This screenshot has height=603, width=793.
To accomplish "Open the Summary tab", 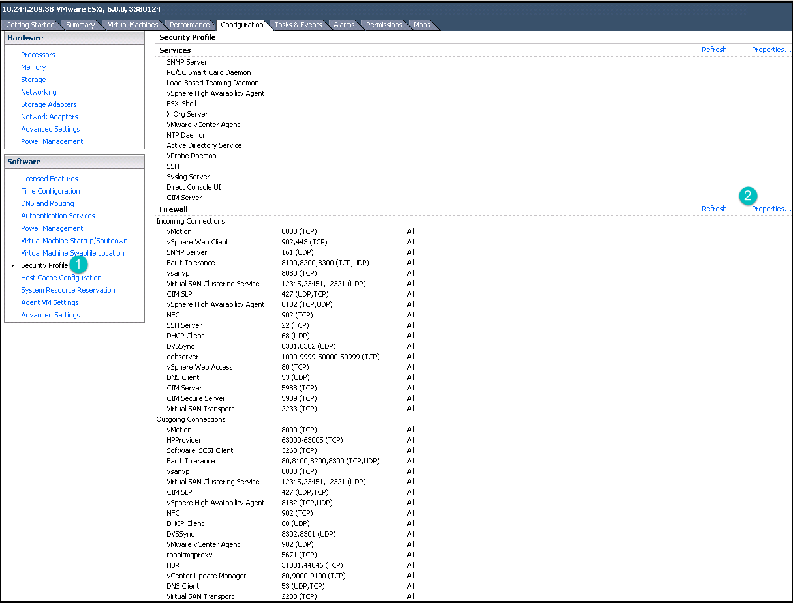I will tap(80, 25).
